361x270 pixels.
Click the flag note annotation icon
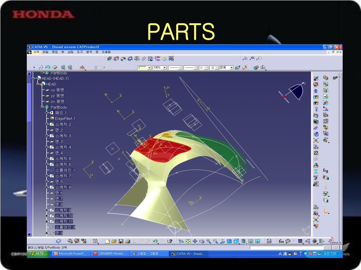(259, 58)
